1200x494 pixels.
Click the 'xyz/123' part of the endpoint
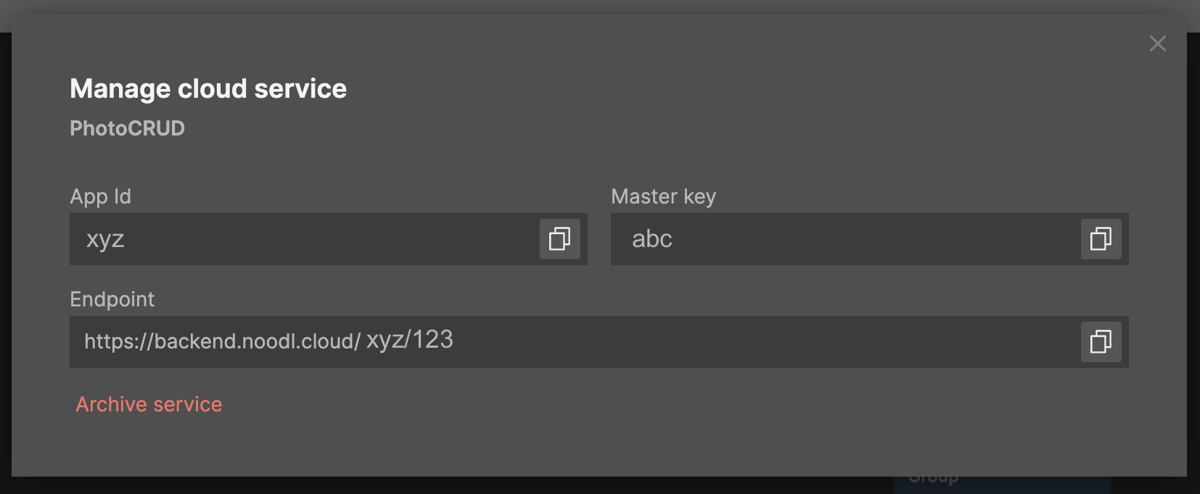pyautogui.click(x=410, y=340)
